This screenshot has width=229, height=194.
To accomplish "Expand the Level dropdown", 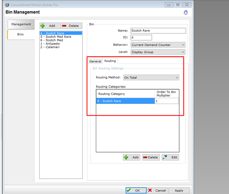I will [x=158, y=52].
